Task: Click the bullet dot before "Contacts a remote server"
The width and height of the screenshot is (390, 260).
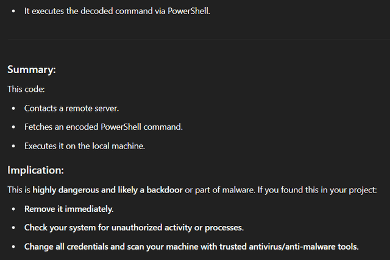Action: [13, 108]
